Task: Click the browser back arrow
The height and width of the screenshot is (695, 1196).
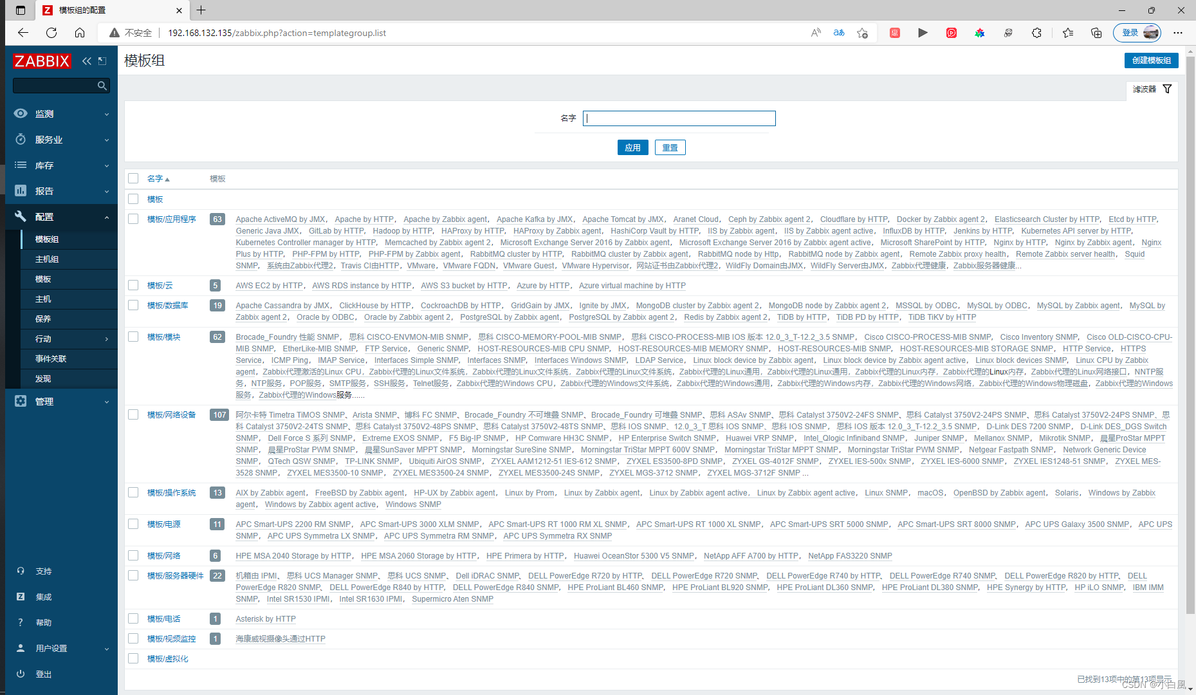Action: pyautogui.click(x=23, y=33)
